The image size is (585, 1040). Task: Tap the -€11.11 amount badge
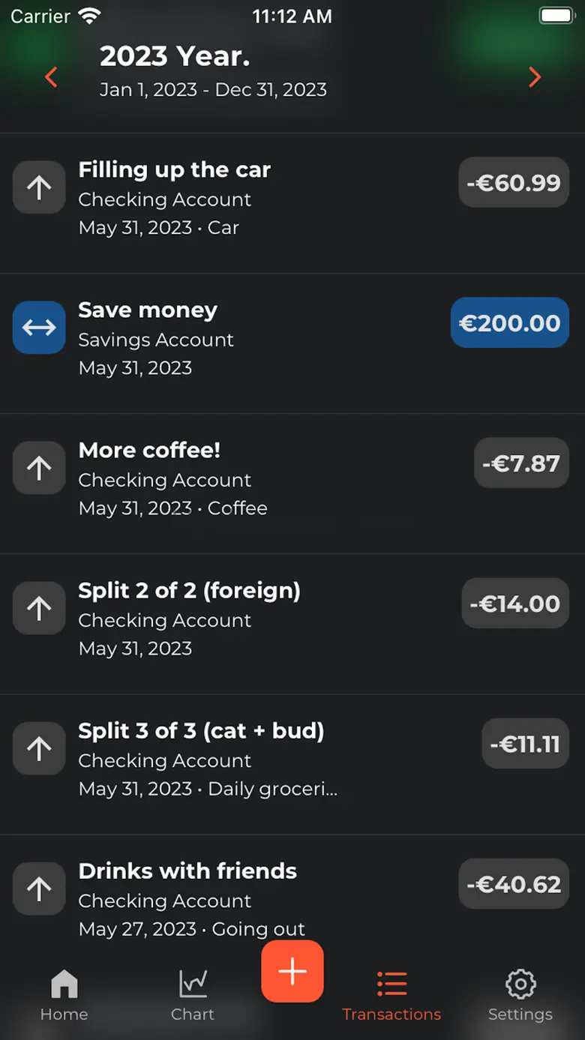click(x=526, y=743)
